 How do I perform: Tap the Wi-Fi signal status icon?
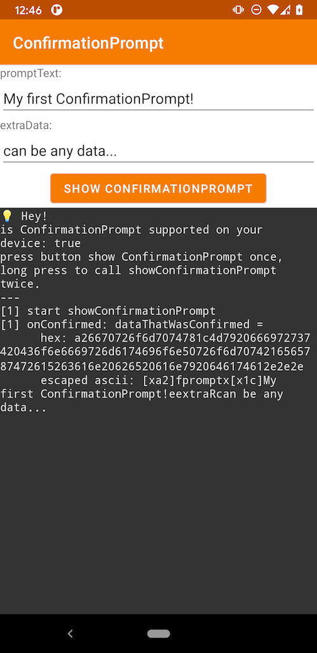tap(273, 10)
